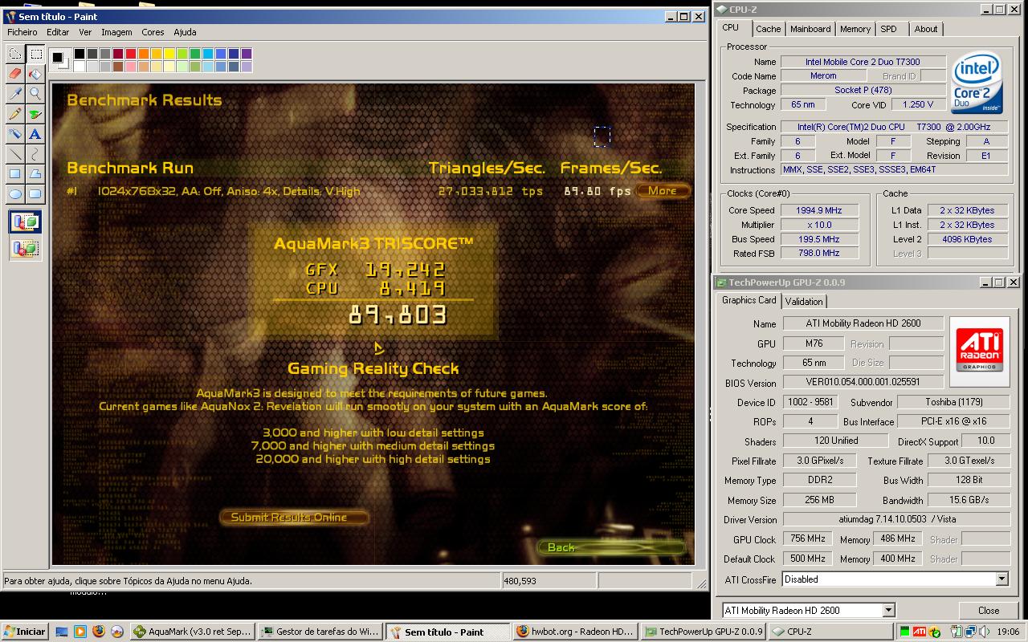Click the Intel Core 2 Duo logo

click(977, 83)
